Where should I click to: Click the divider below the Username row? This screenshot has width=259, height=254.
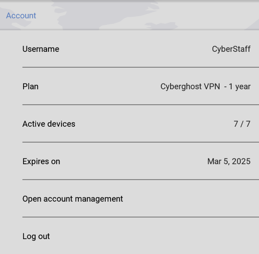[141, 67]
